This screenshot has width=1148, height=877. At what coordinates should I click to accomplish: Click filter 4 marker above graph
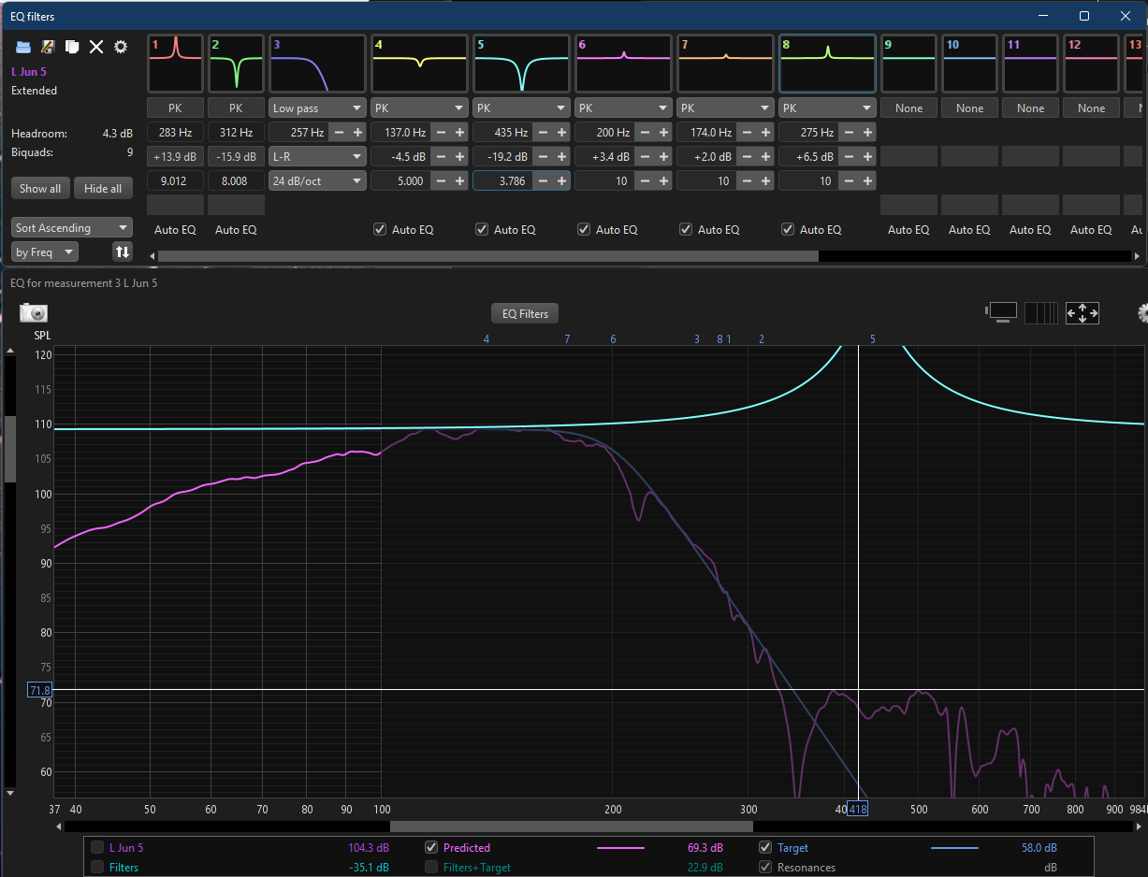pyautogui.click(x=487, y=338)
